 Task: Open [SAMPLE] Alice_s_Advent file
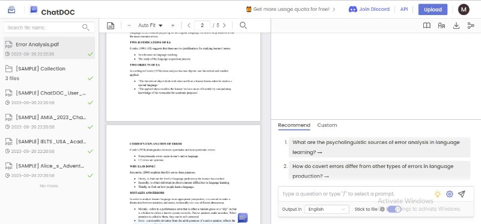click(49, 170)
